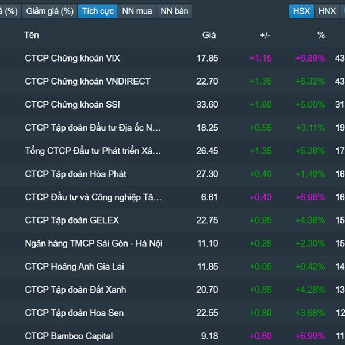Click the price 22.55 of Hoa Sen
The image size is (345, 345).
point(207,313)
